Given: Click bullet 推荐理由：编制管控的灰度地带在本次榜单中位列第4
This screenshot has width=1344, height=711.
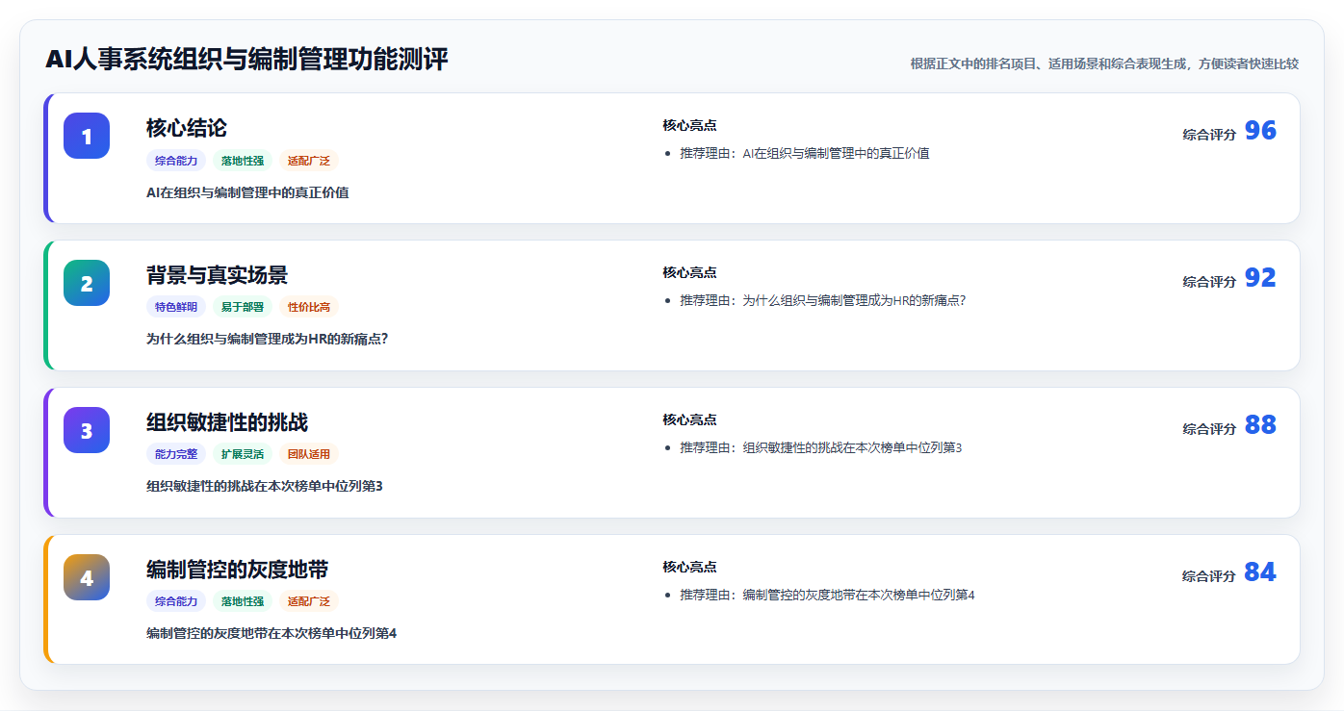Looking at the screenshot, I should click(x=828, y=595).
